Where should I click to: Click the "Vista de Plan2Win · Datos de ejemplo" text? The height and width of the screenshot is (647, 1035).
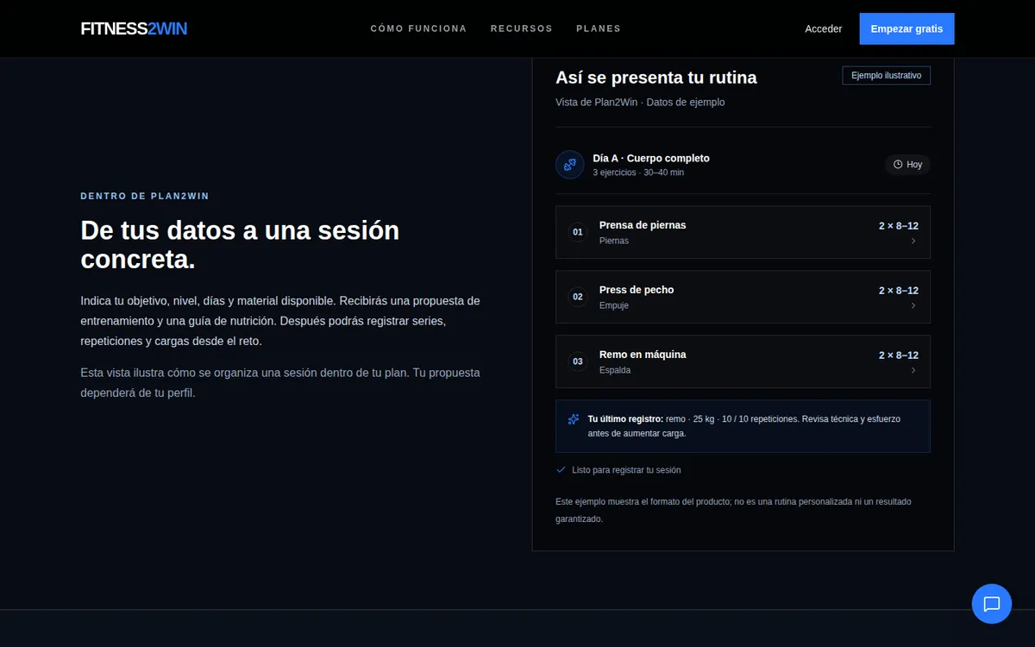click(x=640, y=102)
